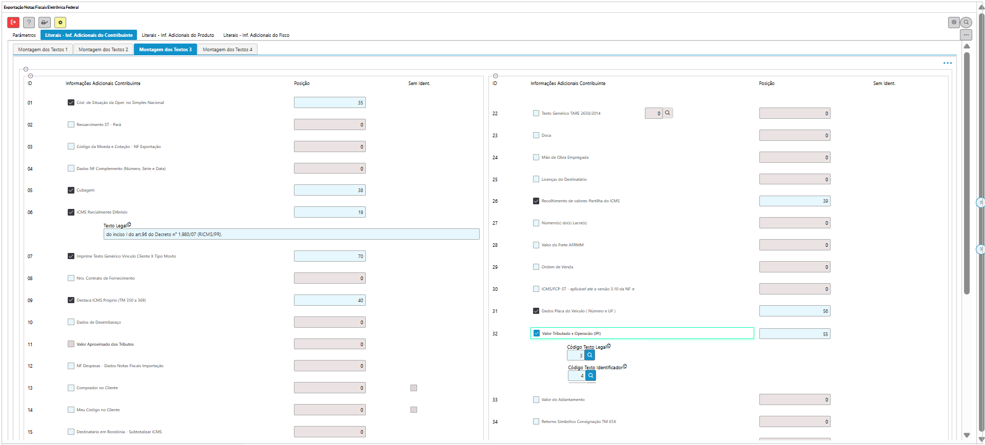Uncheck the Cubagem checkbox

[71, 190]
